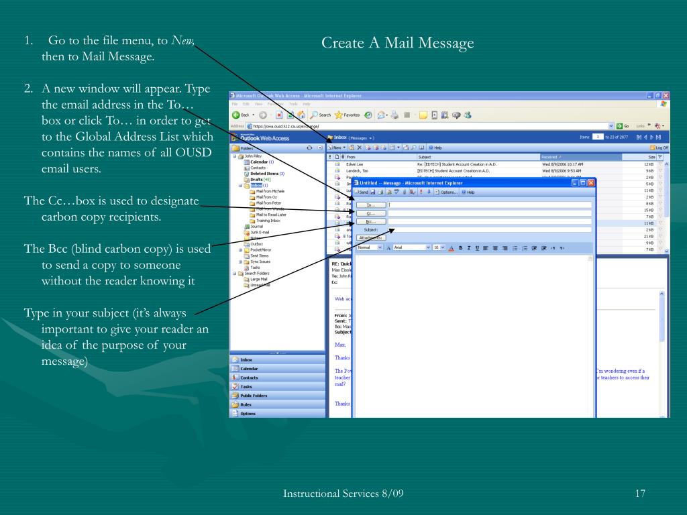Toggle Bold formatting in message editor
This screenshot has height=515, width=687.
(460, 248)
